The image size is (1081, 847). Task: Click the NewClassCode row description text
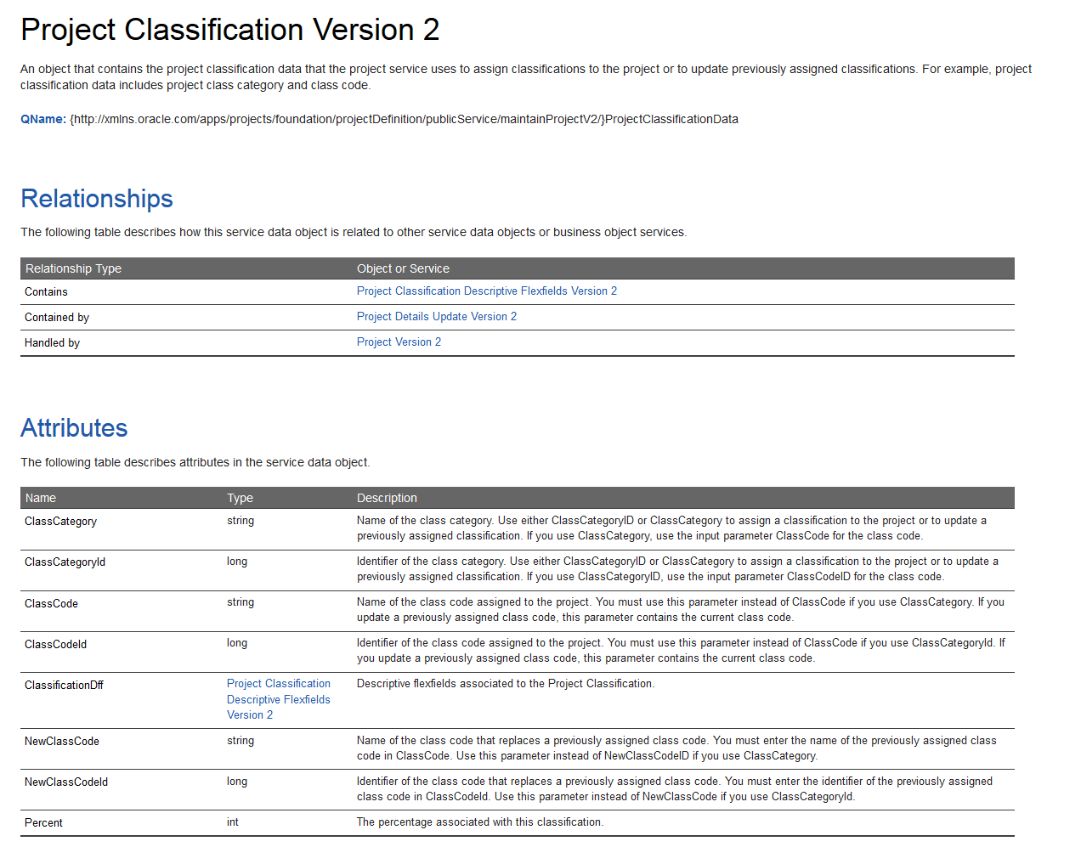676,748
